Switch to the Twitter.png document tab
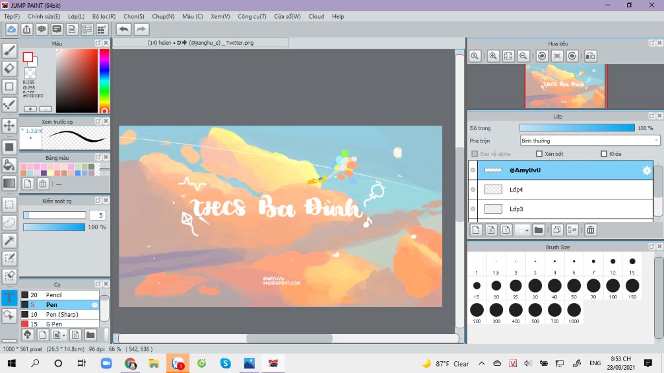This screenshot has width=664, height=373. (201, 43)
